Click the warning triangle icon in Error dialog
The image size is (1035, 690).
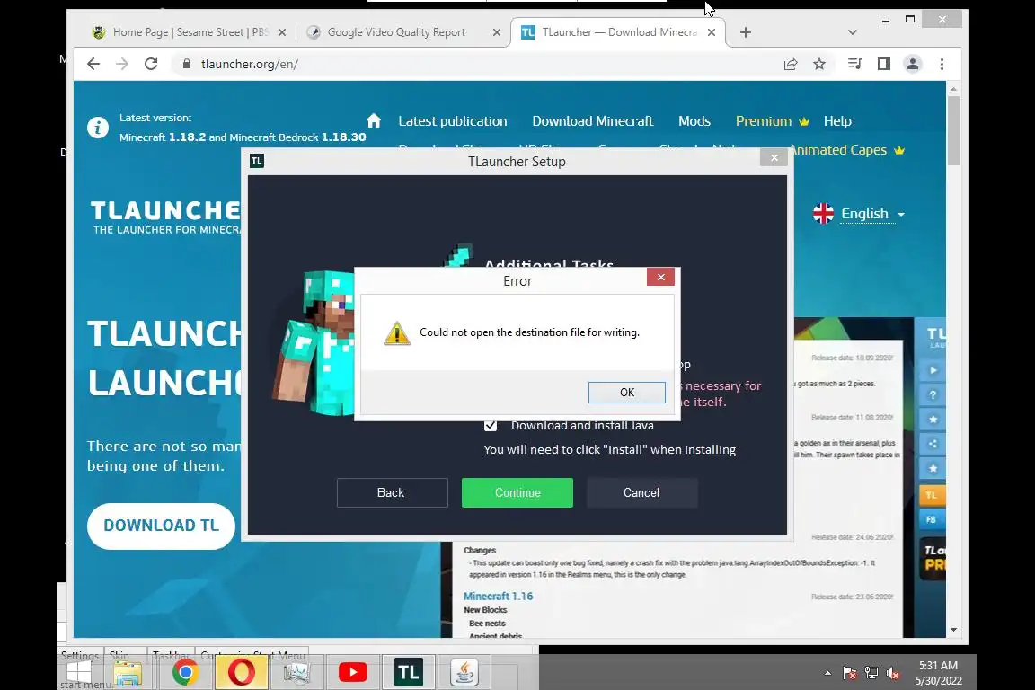pos(397,333)
